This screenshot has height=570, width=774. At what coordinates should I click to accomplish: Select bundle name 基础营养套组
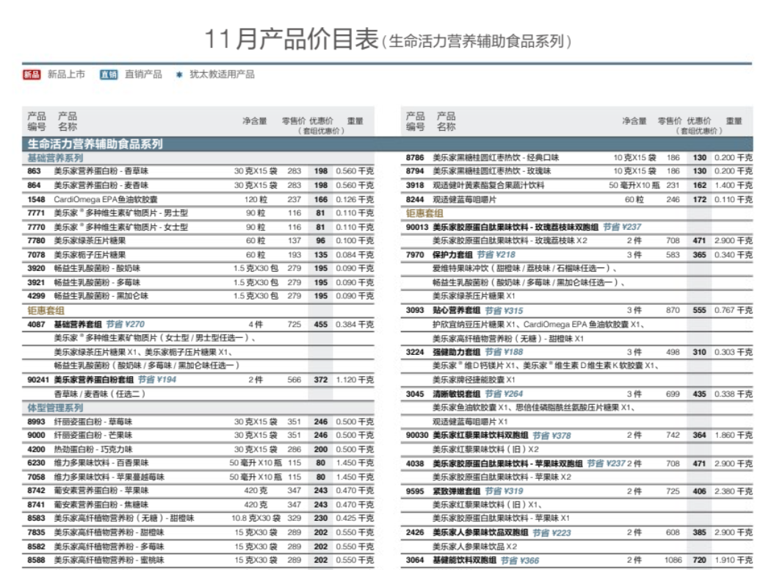[78, 325]
